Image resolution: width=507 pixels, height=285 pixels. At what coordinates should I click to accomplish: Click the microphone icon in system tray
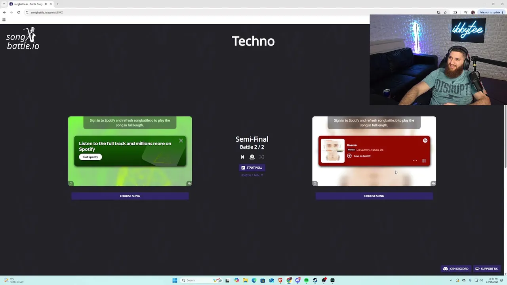click(x=470, y=280)
